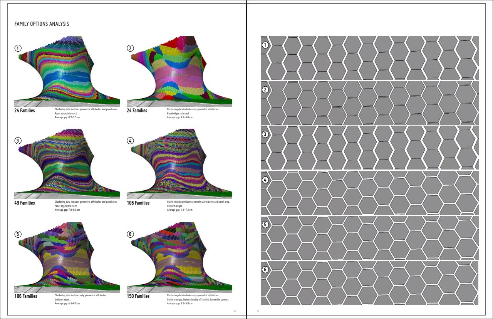
Task: Click '106 Families' beside 'Average gap: 4.1–7.3 cm'
Action: tap(138, 203)
